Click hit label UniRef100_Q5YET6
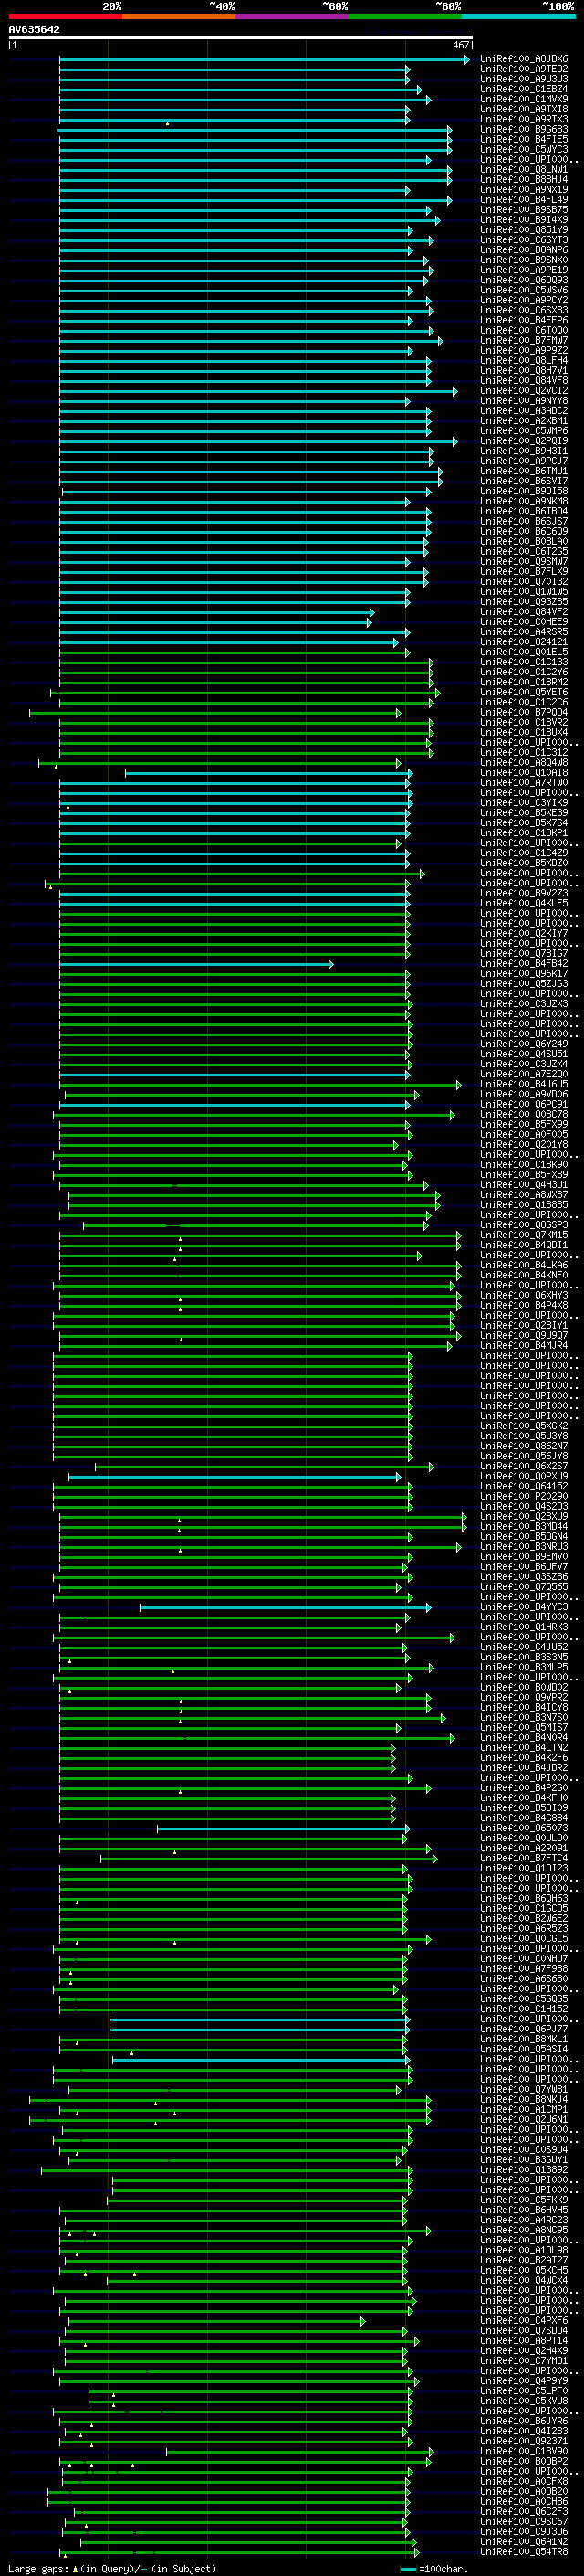 pyautogui.click(x=523, y=692)
